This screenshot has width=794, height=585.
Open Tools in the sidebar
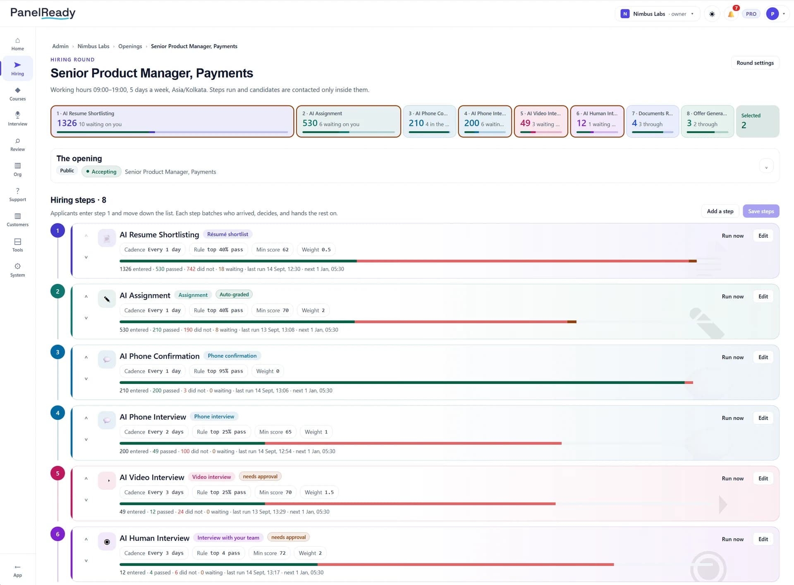pos(17,245)
